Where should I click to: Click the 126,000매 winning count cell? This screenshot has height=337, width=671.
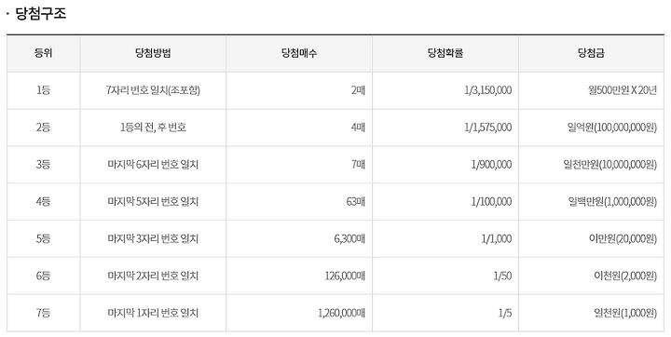[299, 276]
